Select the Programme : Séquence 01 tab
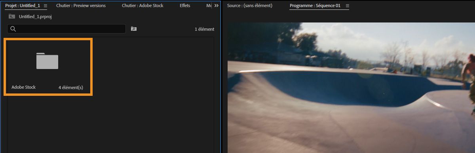The height and width of the screenshot is (153, 475). point(315,6)
